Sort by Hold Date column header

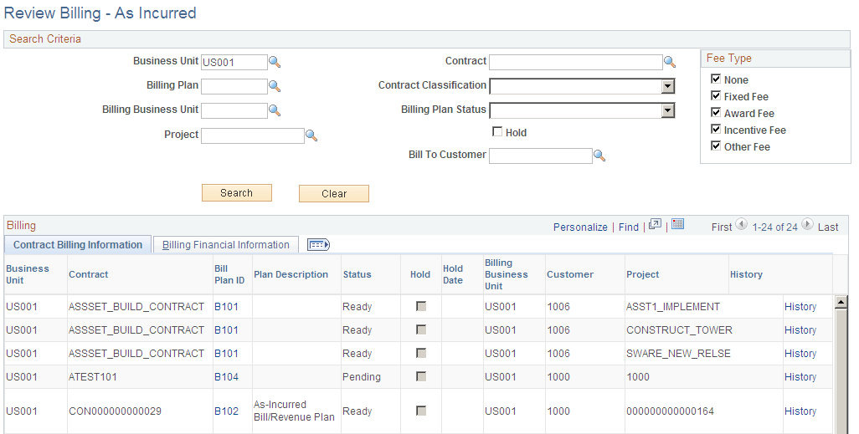(x=453, y=274)
